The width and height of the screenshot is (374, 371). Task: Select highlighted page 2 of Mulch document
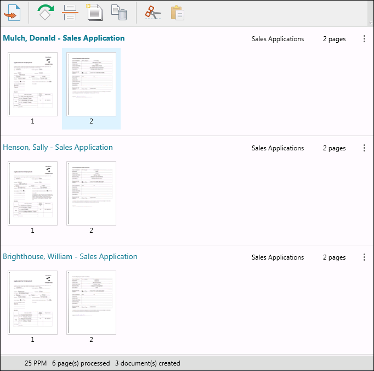pyautogui.click(x=91, y=84)
